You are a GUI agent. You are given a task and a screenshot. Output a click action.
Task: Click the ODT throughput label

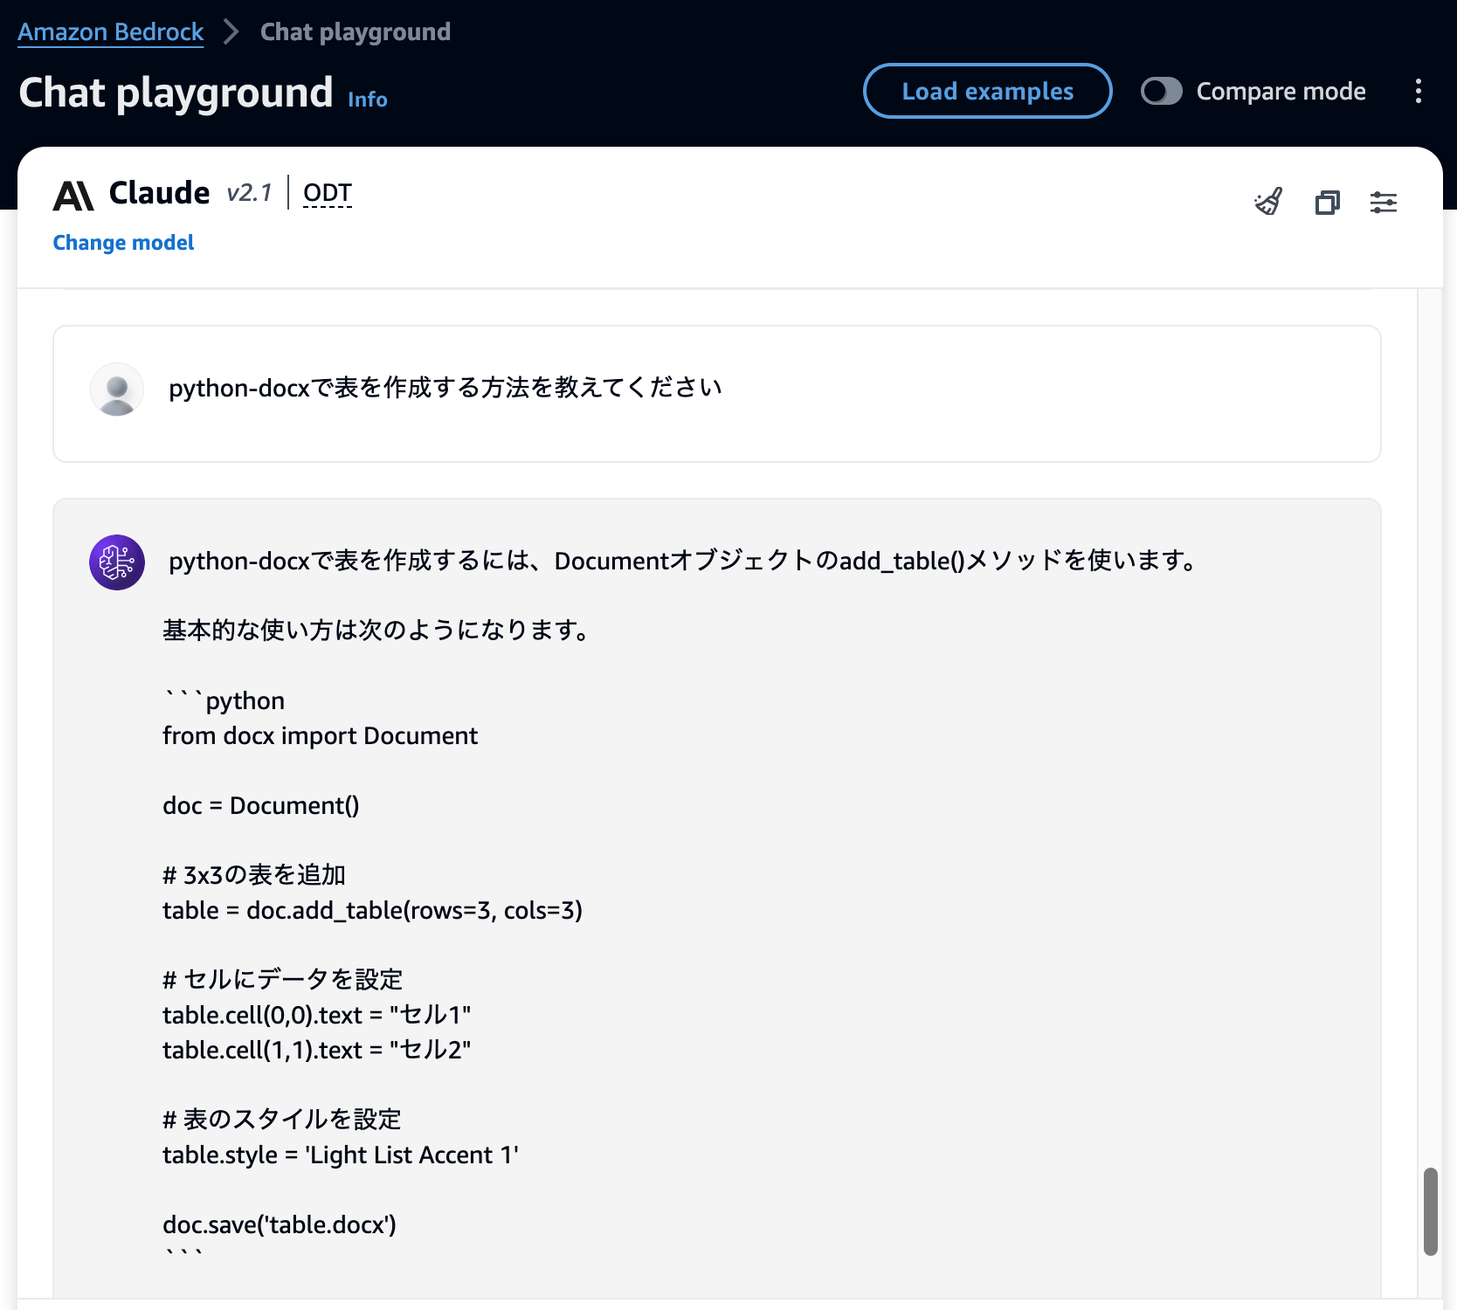coord(328,193)
